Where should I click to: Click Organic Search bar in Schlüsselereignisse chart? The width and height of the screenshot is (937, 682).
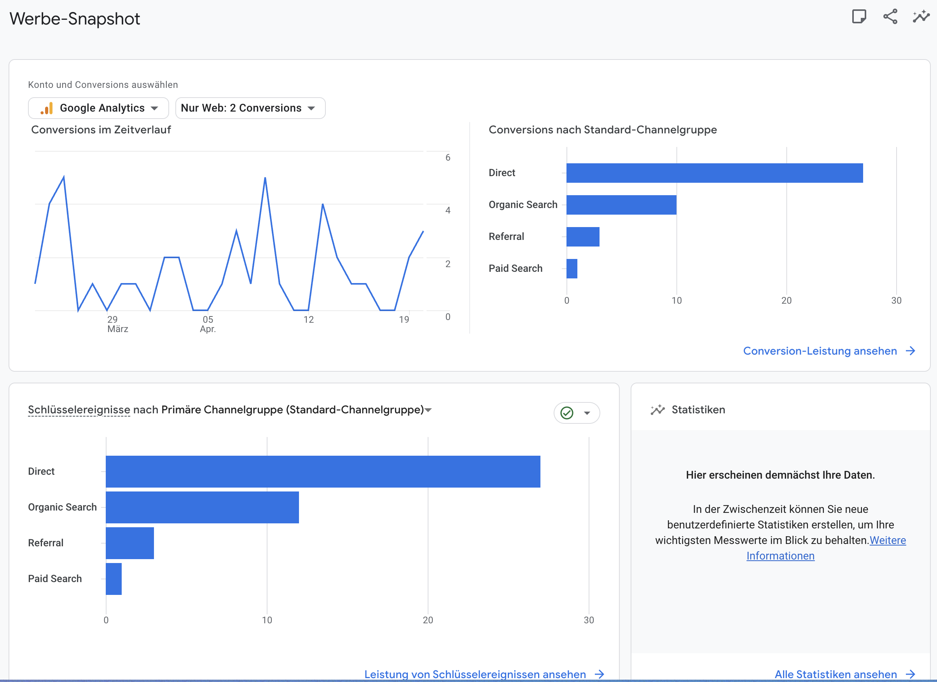[x=202, y=507]
